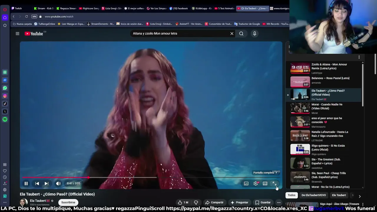377x212 pixels.
Task: Subscribe with the Suscribirse button
Action: coord(68,202)
